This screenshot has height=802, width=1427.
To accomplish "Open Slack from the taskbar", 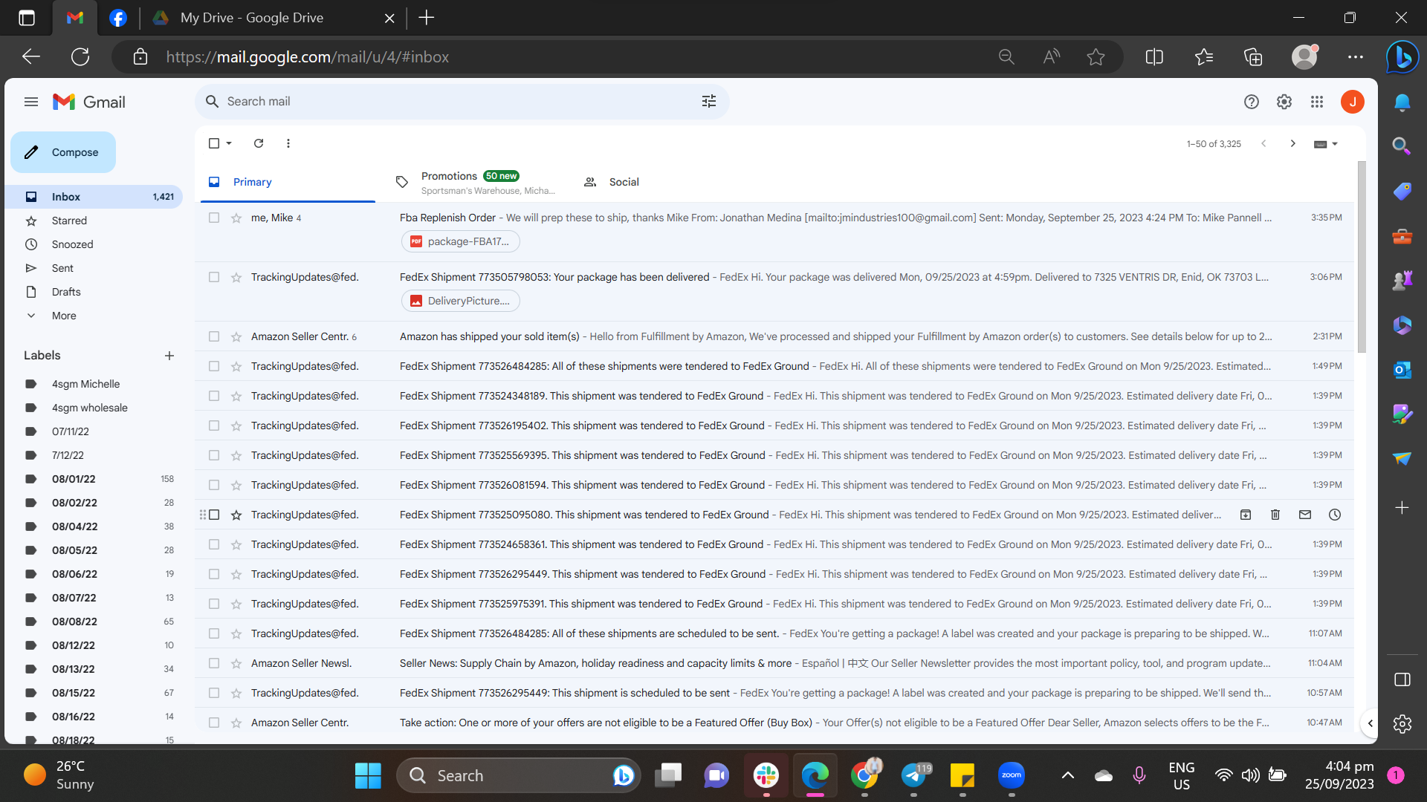I will [x=766, y=775].
